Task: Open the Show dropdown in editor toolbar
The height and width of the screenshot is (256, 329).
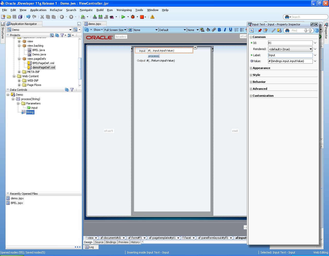Action: [98, 30]
